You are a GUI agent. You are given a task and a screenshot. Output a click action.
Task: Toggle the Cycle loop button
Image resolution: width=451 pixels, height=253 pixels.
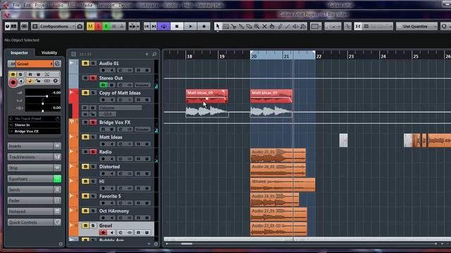click(163, 27)
